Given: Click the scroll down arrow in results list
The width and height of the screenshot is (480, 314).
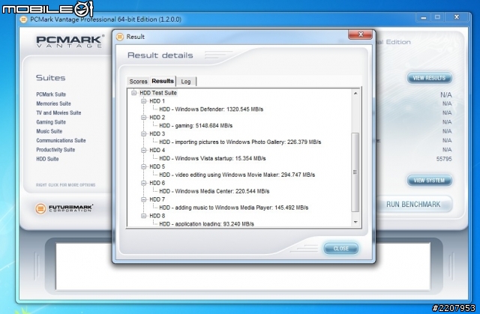Looking at the screenshot, I should point(355,222).
